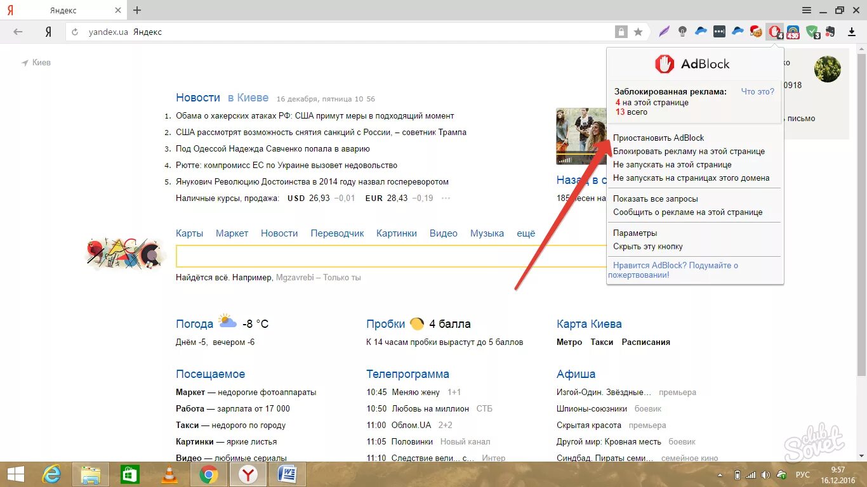Go back with the left arrow button
Viewport: 867px width, 487px height.
point(18,32)
